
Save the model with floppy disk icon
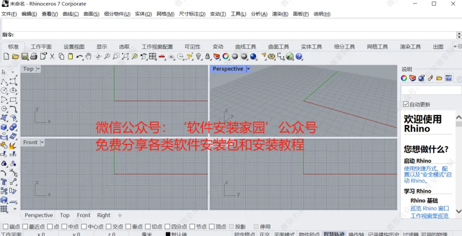(25, 56)
